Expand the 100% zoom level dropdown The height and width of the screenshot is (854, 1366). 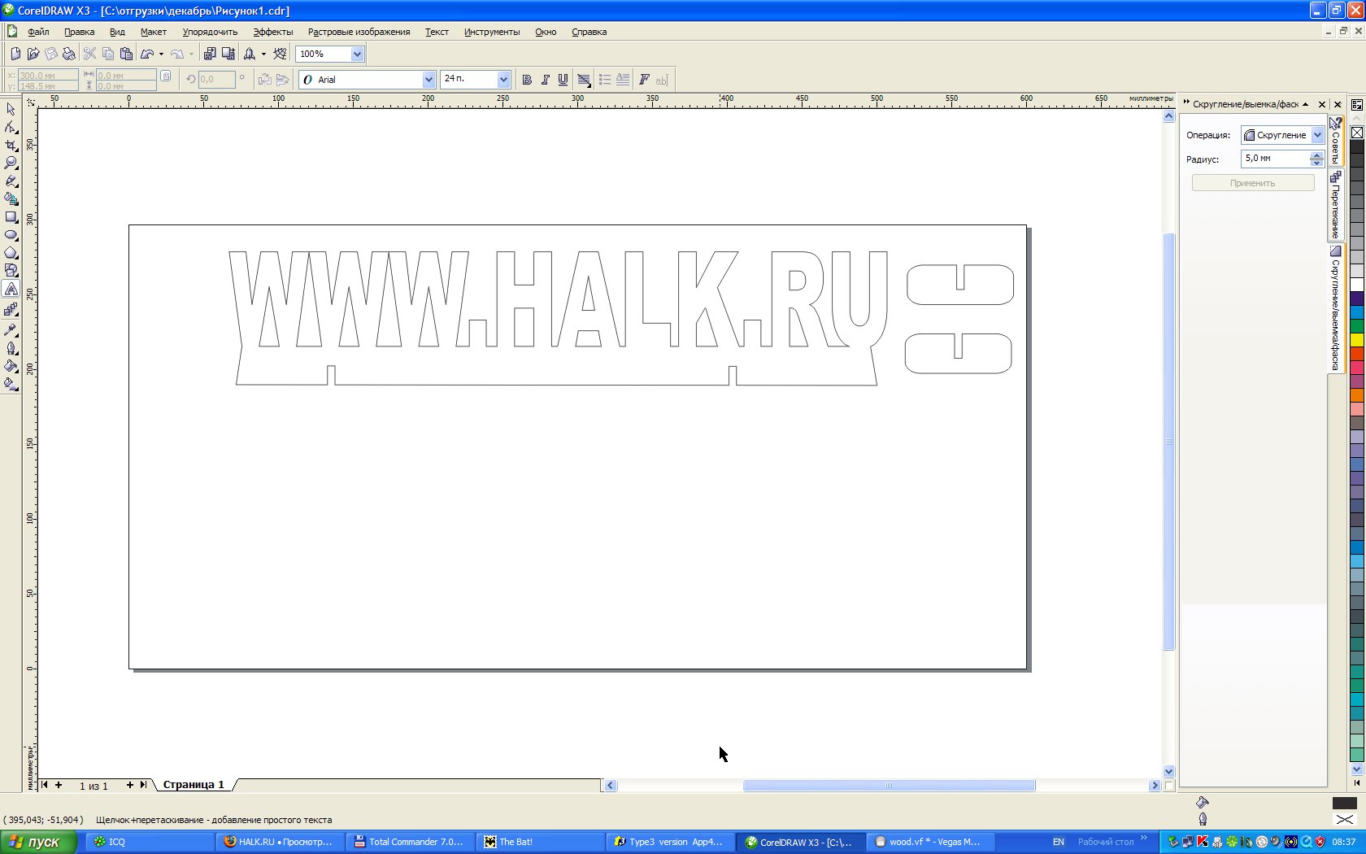coord(357,54)
